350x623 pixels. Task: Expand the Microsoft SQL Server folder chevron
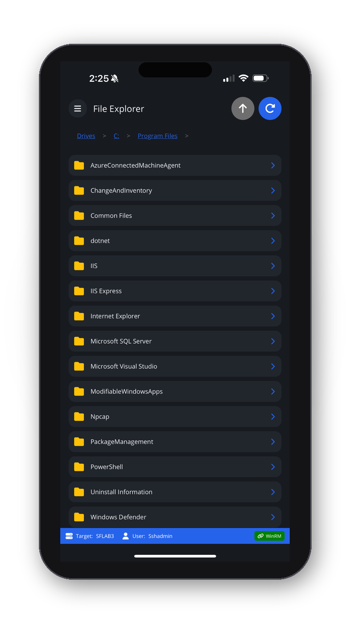[274, 341]
